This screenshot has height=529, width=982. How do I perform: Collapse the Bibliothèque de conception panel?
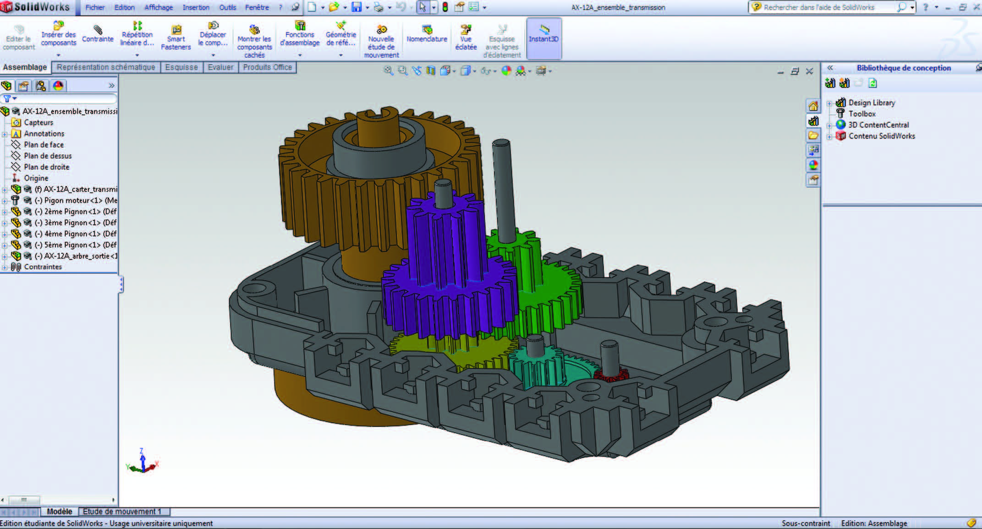(x=830, y=68)
